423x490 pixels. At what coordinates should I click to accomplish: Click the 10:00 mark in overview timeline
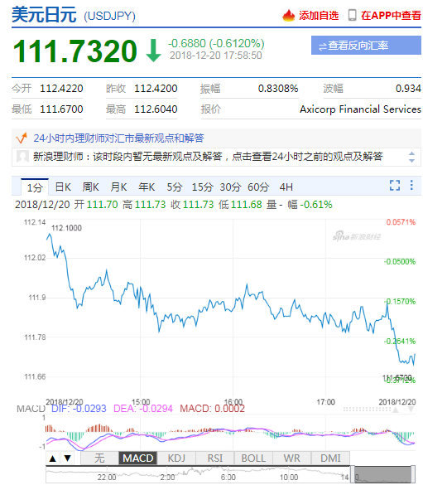[289, 478]
